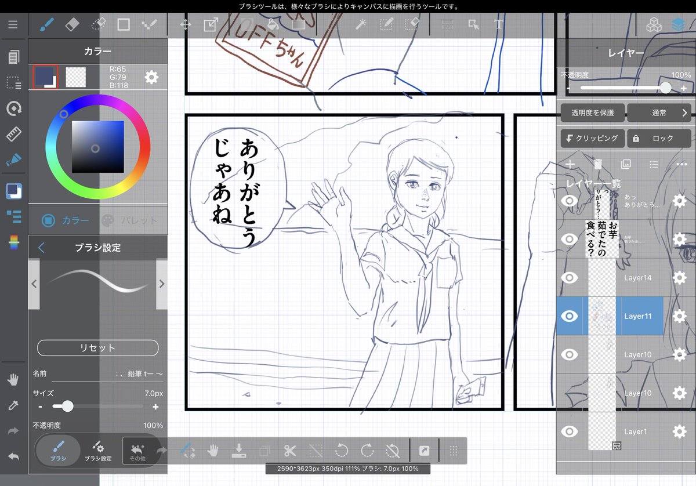The image size is (696, 486).
Task: Increase layer opacity with plus
Action: (x=684, y=89)
